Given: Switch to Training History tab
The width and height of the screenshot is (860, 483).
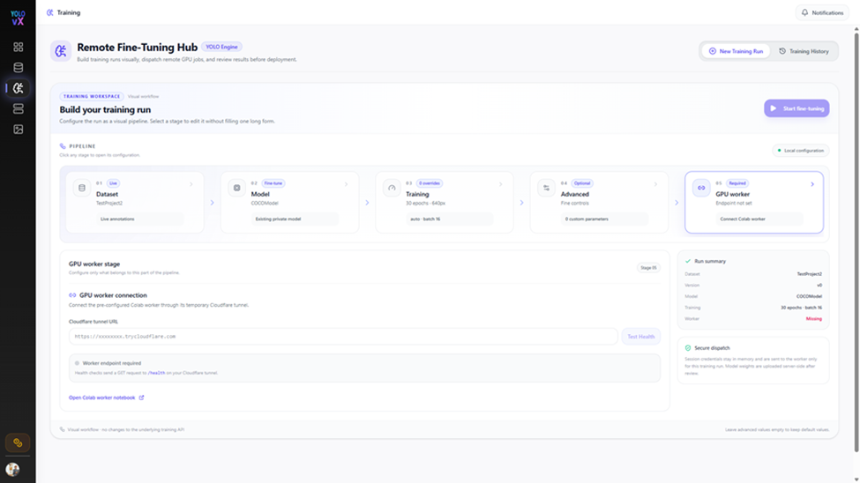Looking at the screenshot, I should click(804, 51).
